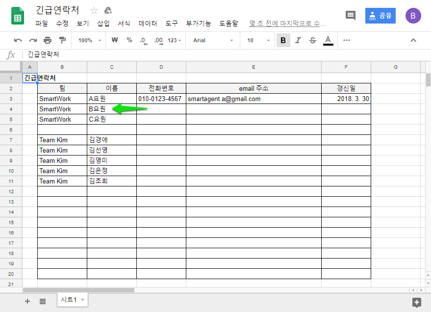Open the 파일 menu
This screenshot has width=431, height=312.
42,23
